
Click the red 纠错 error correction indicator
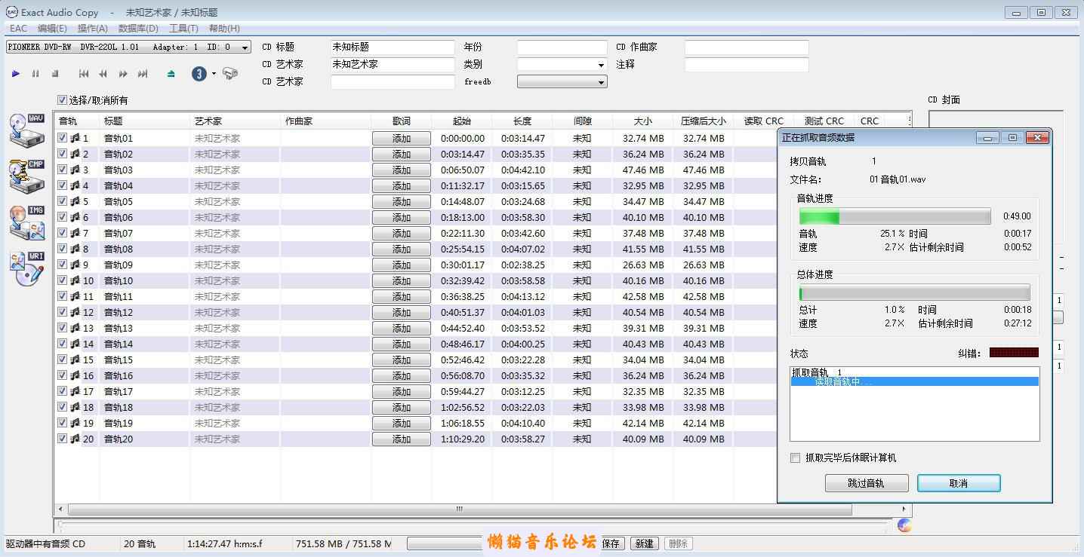tap(1014, 353)
